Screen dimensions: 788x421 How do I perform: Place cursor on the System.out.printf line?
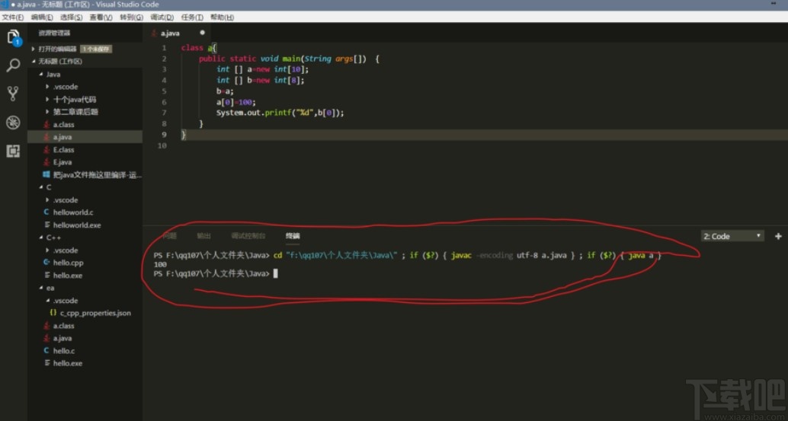point(280,113)
